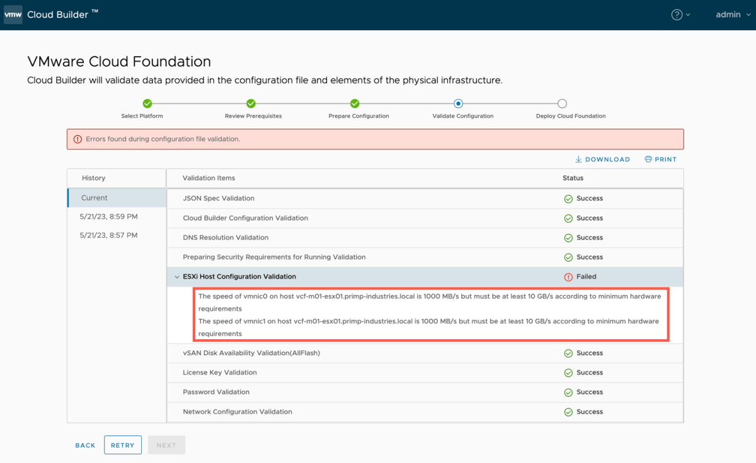Click the JSON Spec Validation item
Screen dimensions: 756x463
coord(219,198)
